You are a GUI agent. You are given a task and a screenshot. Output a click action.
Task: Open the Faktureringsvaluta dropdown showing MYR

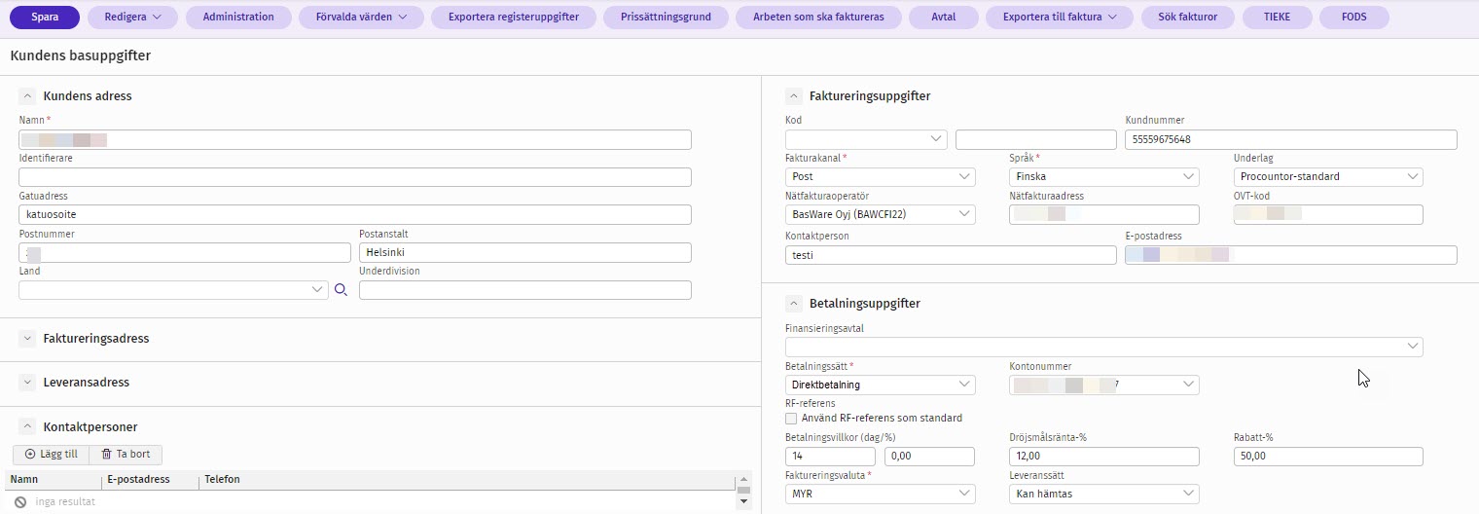(881, 494)
